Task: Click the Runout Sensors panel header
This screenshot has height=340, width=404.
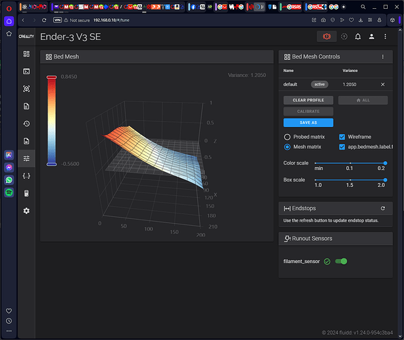Action: pos(335,239)
